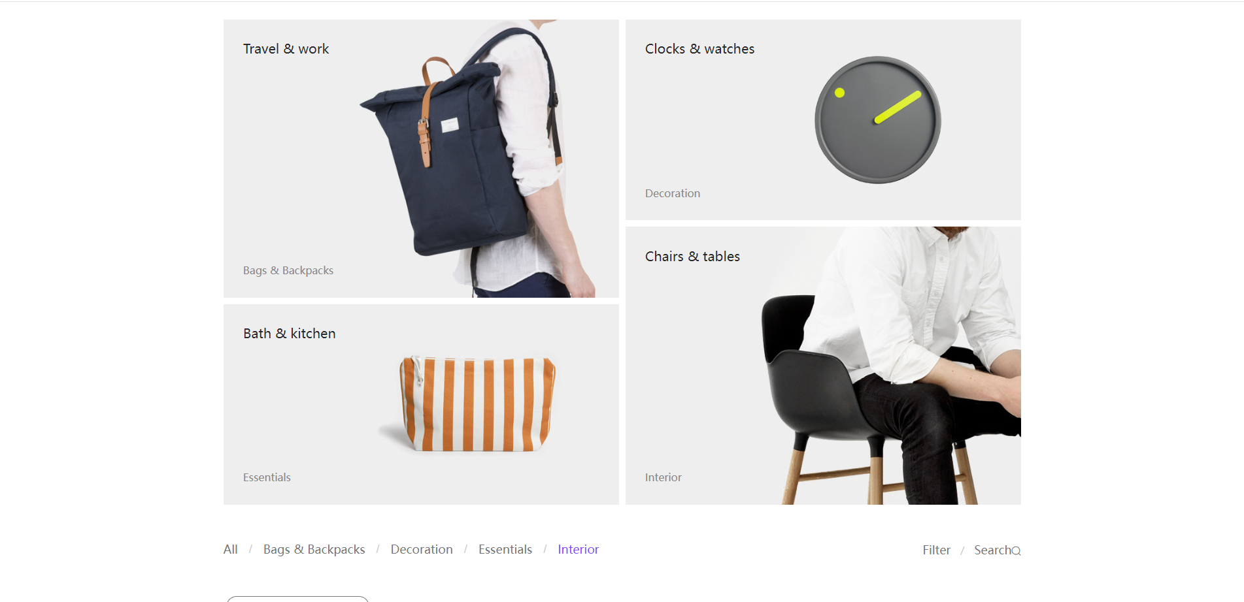The image size is (1244, 602).
Task: Open the Search field label
Action: 992,550
